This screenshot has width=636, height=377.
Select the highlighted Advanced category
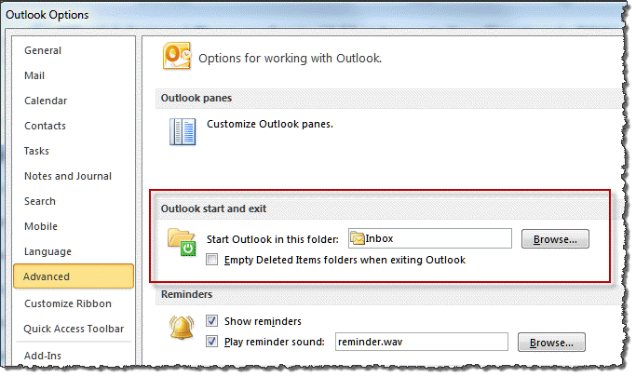74,276
